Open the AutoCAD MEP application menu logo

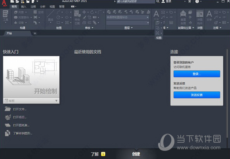click(4, 3)
